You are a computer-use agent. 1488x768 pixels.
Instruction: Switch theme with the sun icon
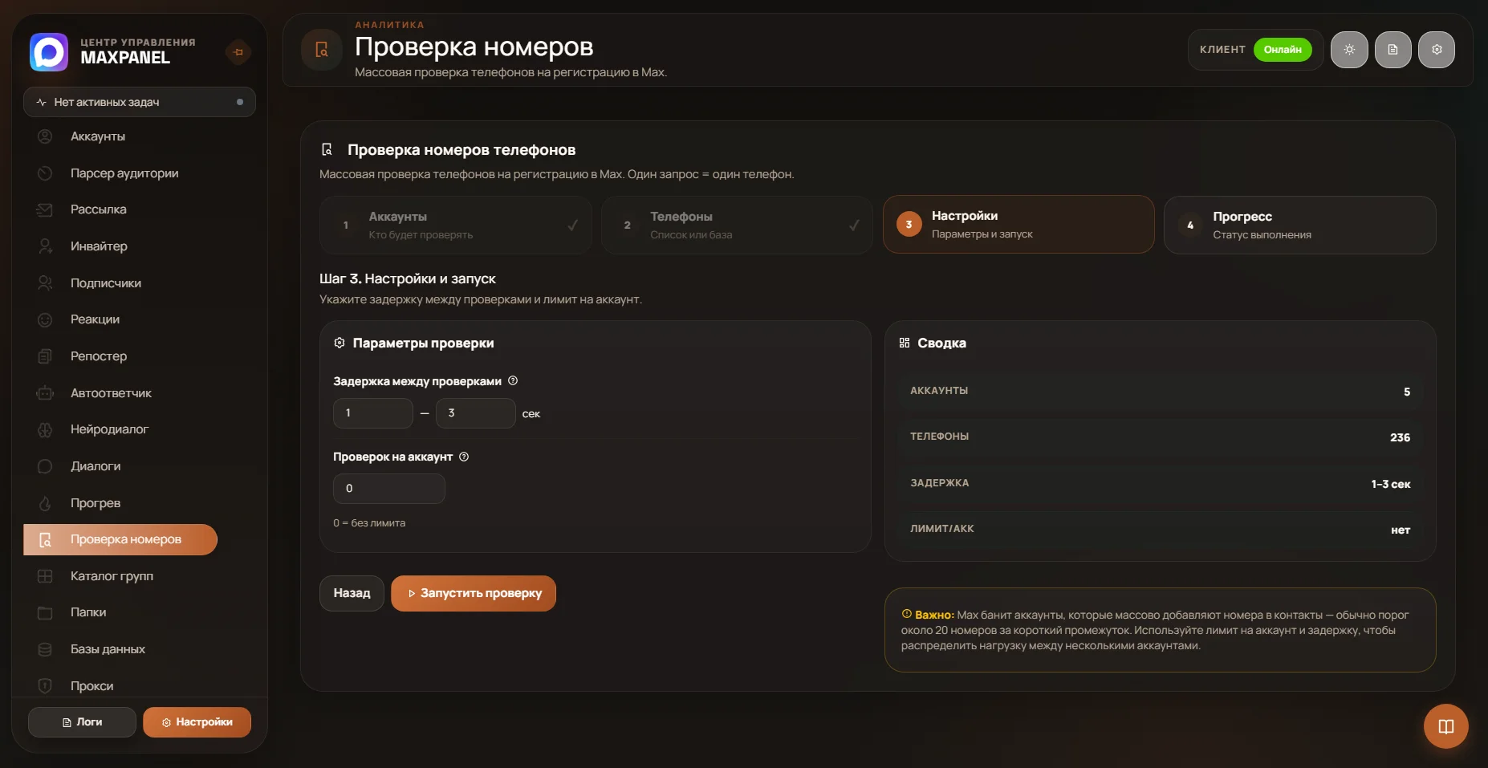pos(1349,50)
